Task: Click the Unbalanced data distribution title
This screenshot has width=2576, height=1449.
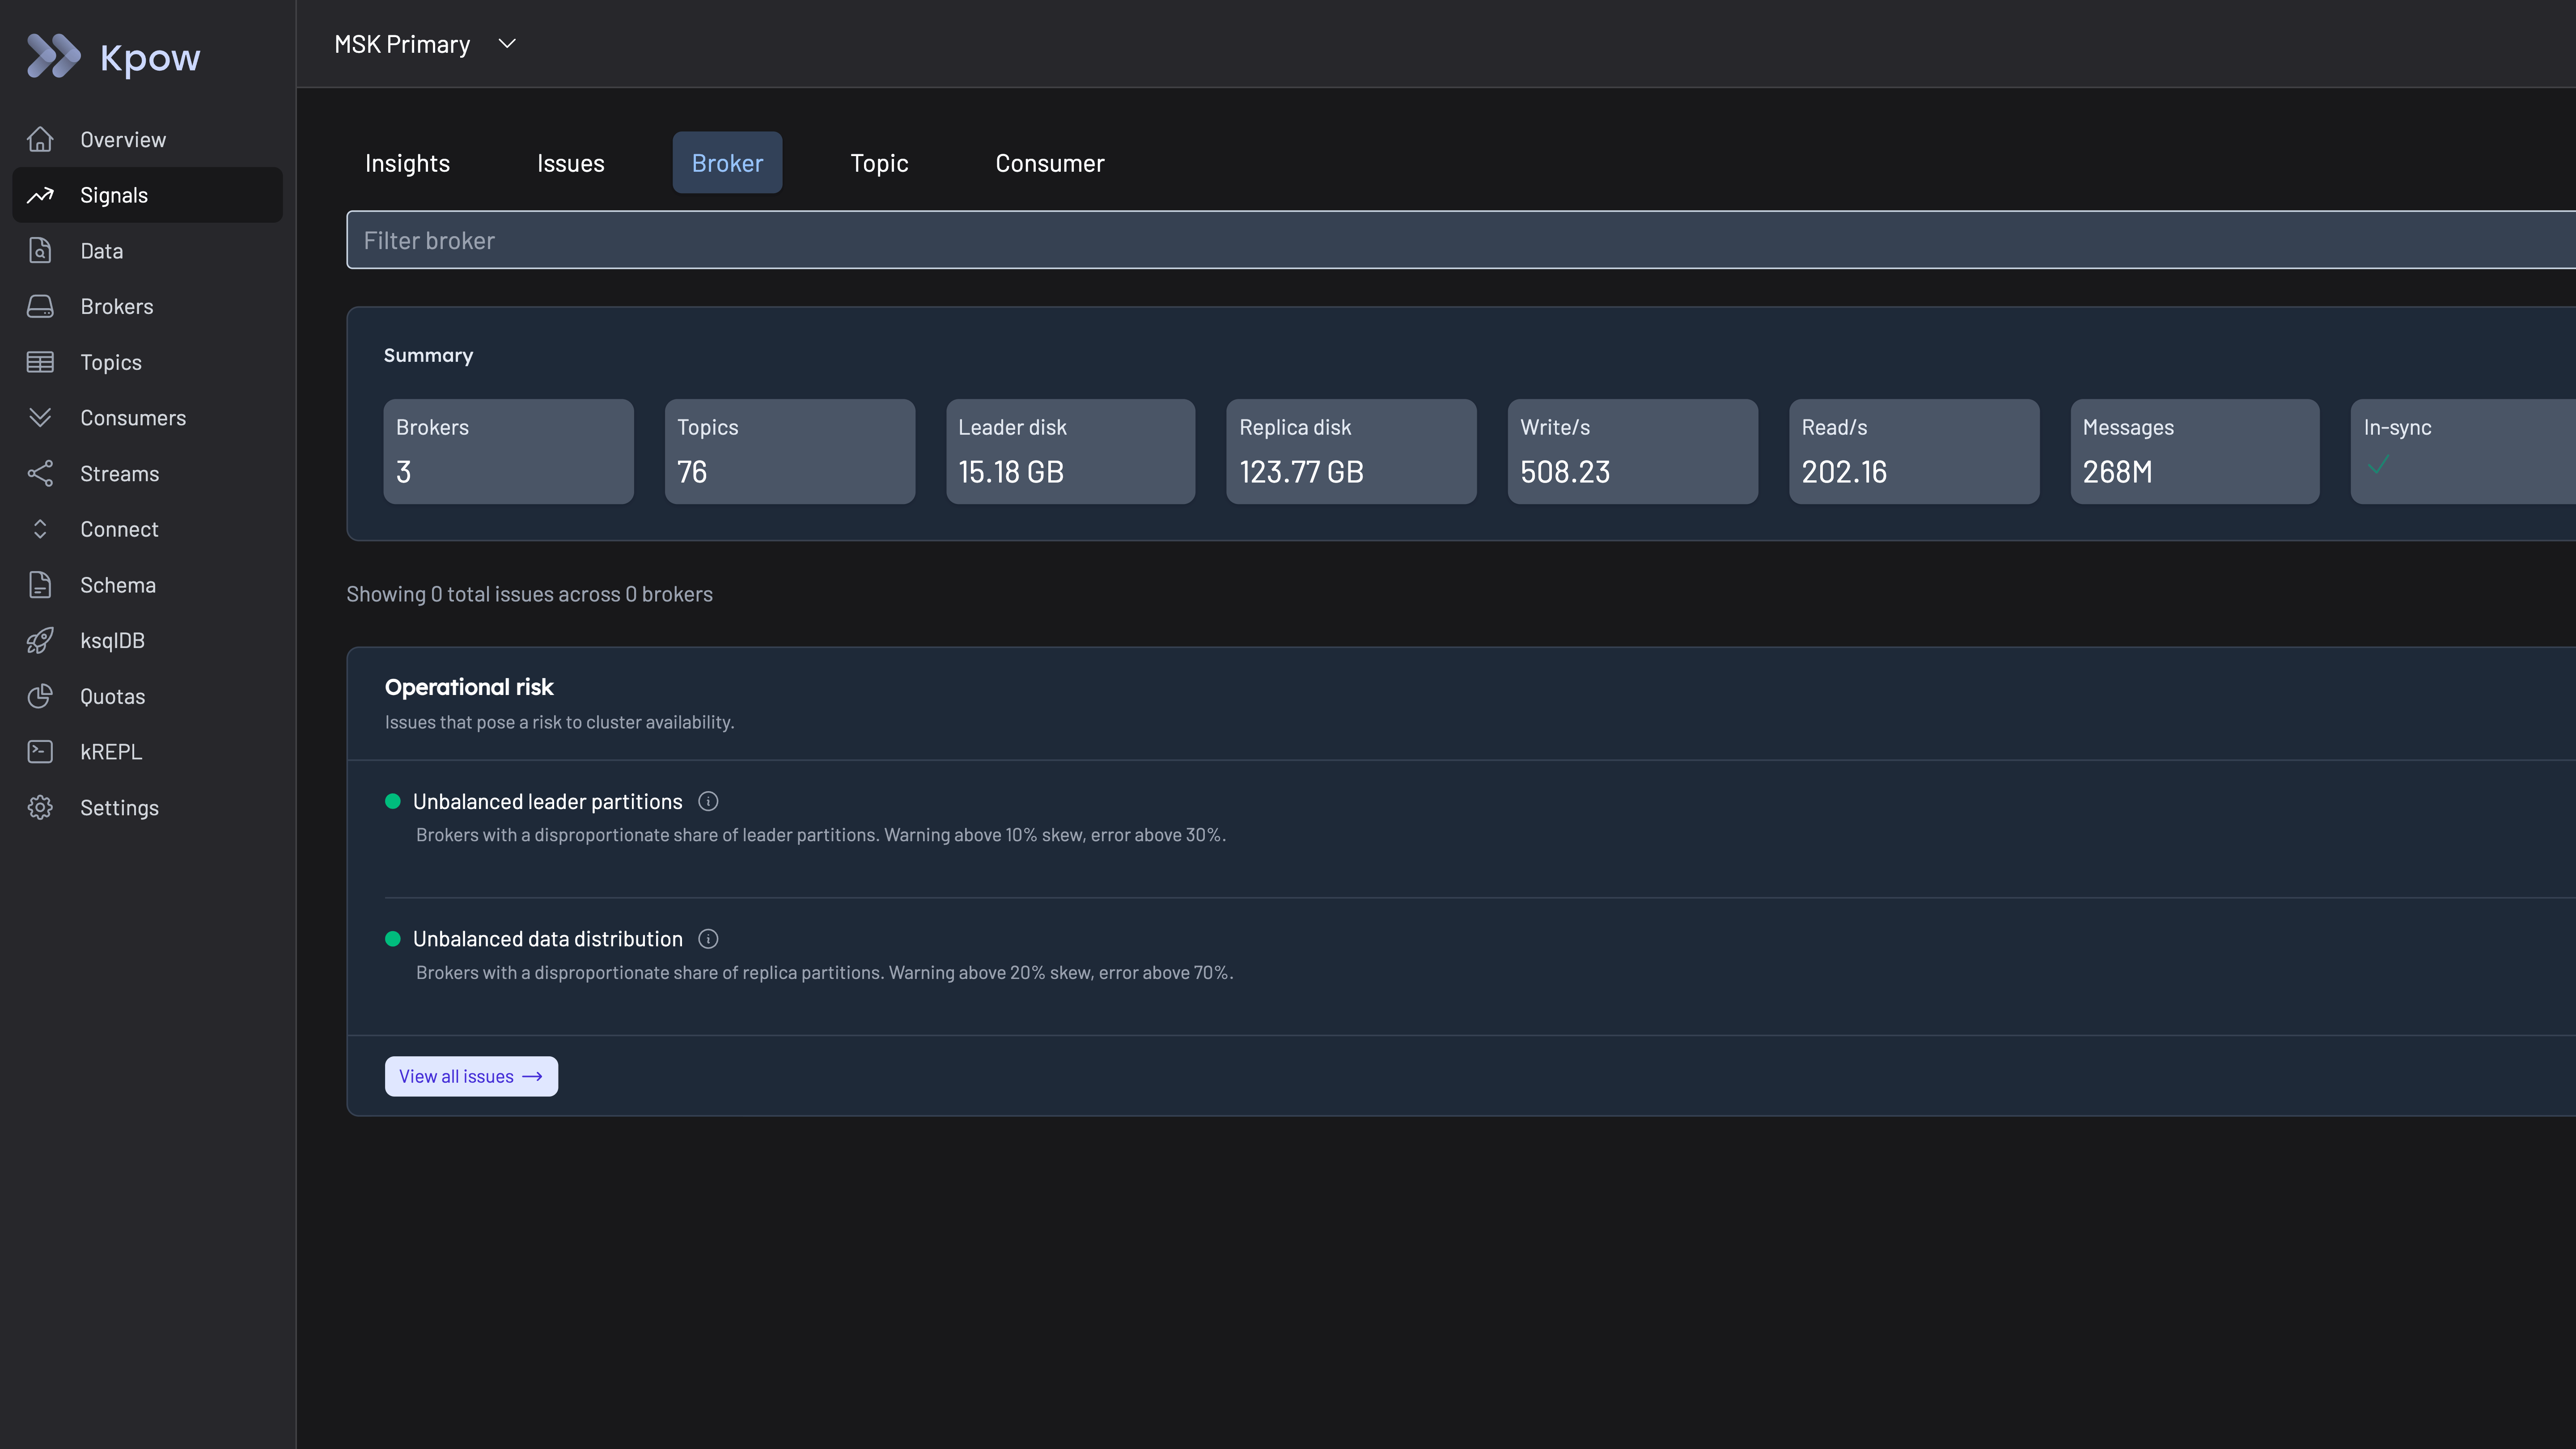Action: point(547,939)
